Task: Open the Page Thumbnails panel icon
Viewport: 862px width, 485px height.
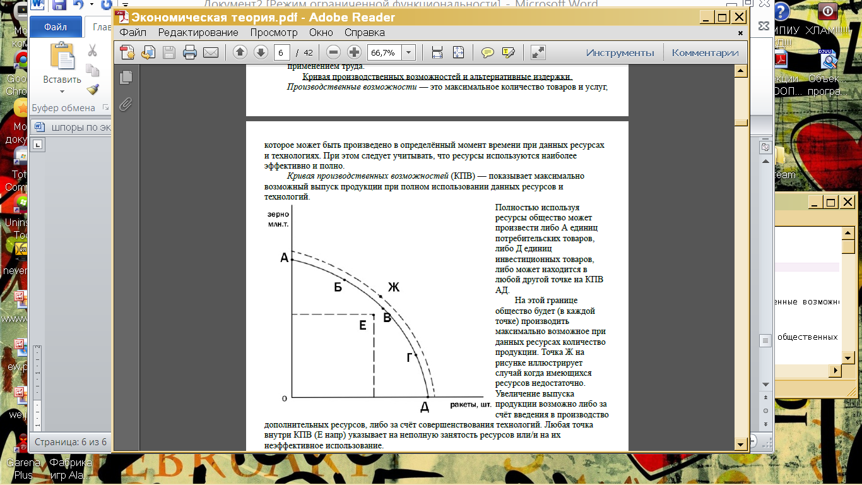Action: 126,77
